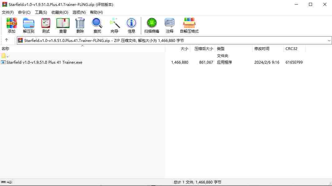Click the CRC32 value 6165EF99
Viewport: 332px width, 186px height.
[294, 62]
